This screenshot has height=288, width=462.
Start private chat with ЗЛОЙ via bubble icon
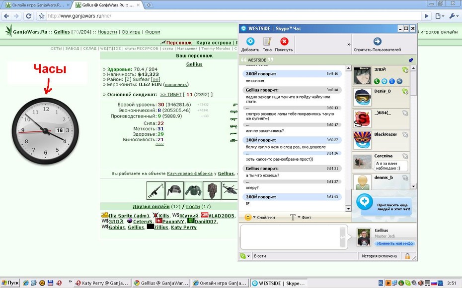(384, 81)
